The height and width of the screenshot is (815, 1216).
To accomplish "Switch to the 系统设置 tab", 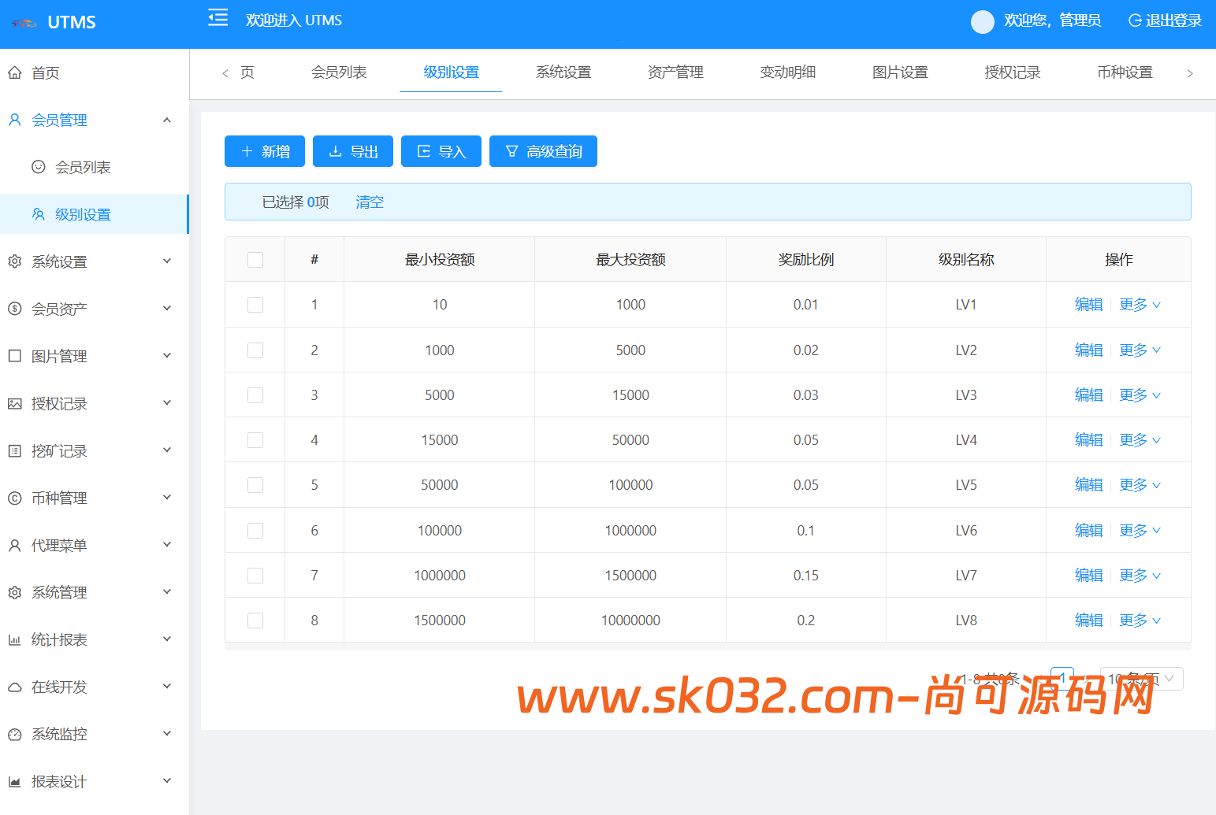I will 563,72.
